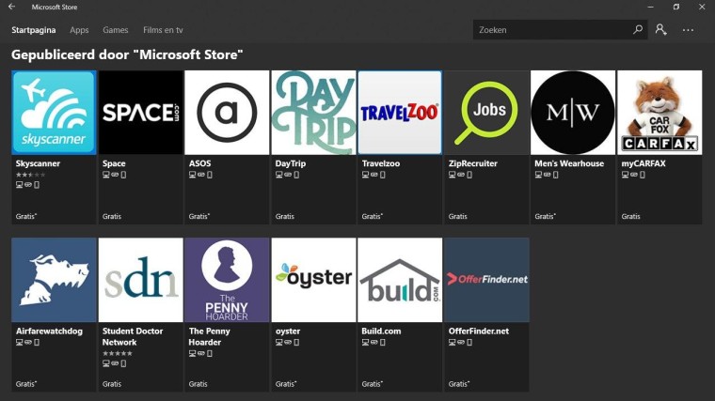Click the device icons under Airfarewatchdog
The width and height of the screenshot is (715, 401).
27,342
